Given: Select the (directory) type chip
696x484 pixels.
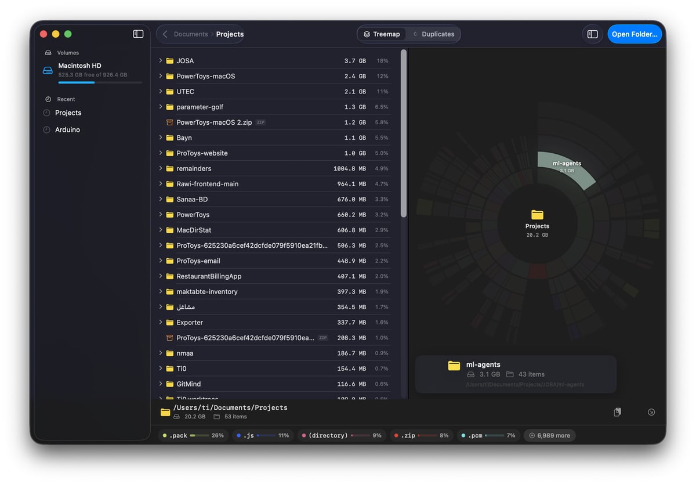Looking at the screenshot, I should point(342,435).
